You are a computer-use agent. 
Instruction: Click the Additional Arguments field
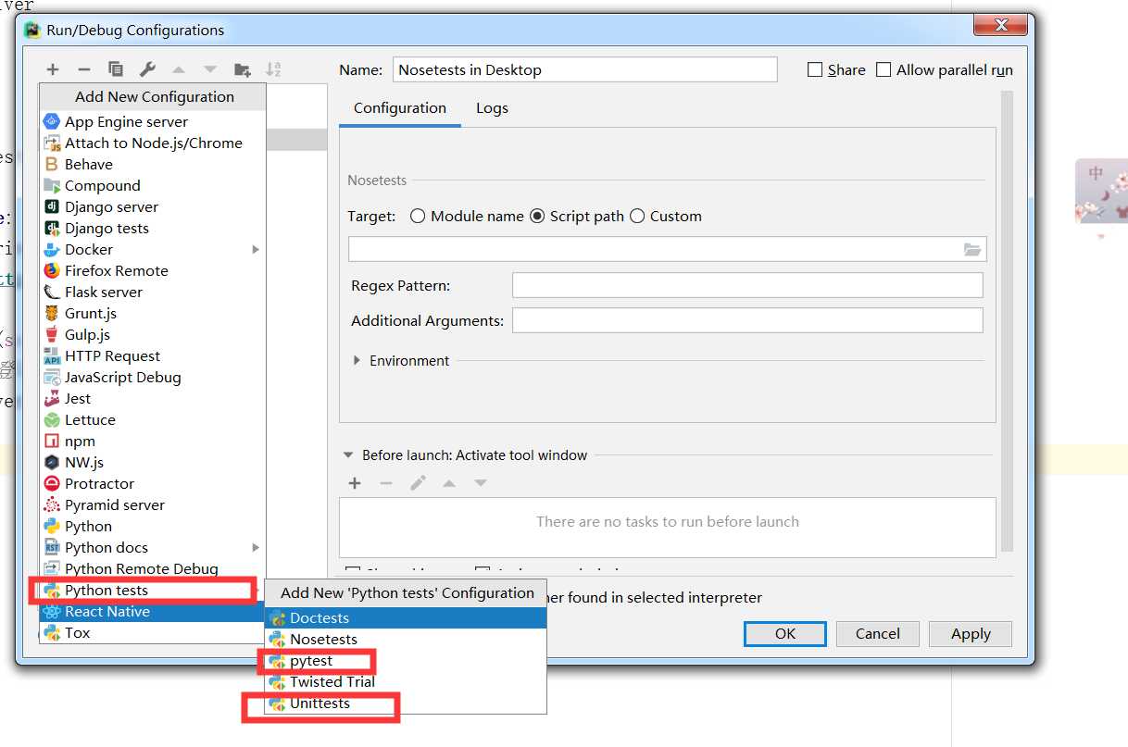point(747,320)
